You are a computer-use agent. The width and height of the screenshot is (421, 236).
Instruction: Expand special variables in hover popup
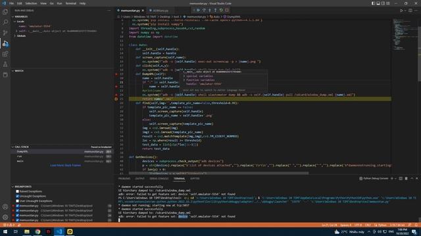(x=198, y=76)
